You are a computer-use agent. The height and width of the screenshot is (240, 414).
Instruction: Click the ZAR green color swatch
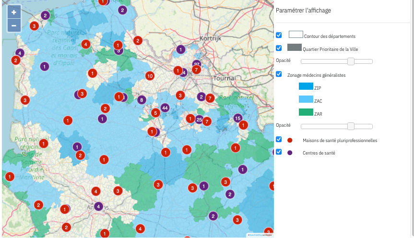306,112
